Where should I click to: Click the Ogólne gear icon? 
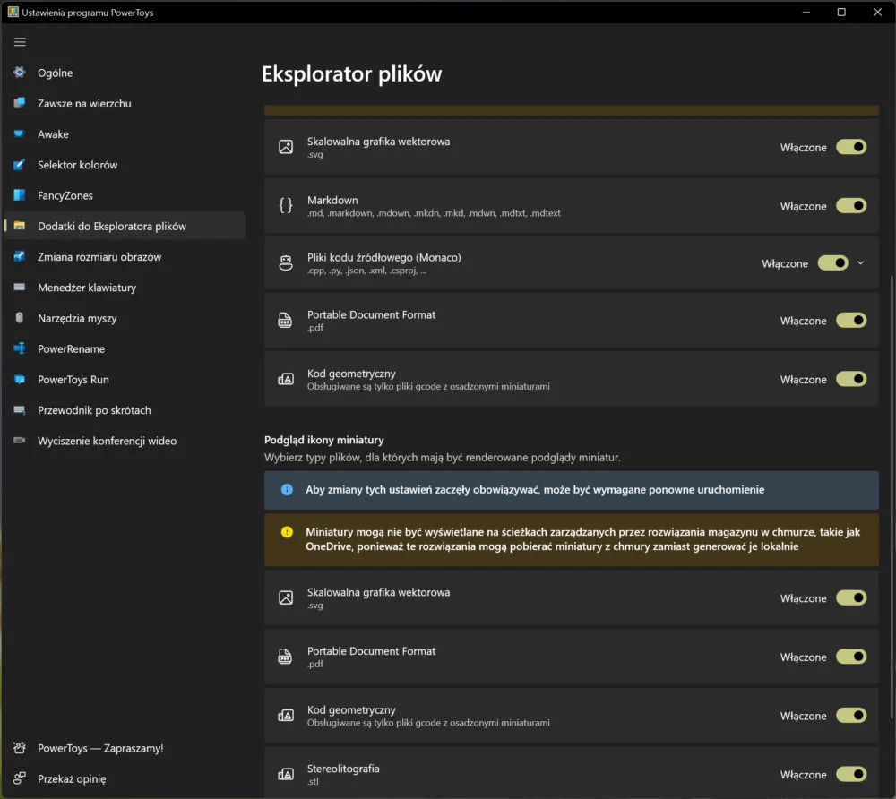(20, 72)
